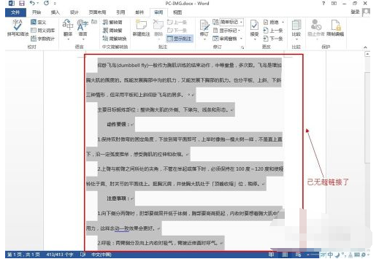Open the 审阅窗格 dropdown arrow
This screenshot has width=387, height=267.
tap(241, 39)
